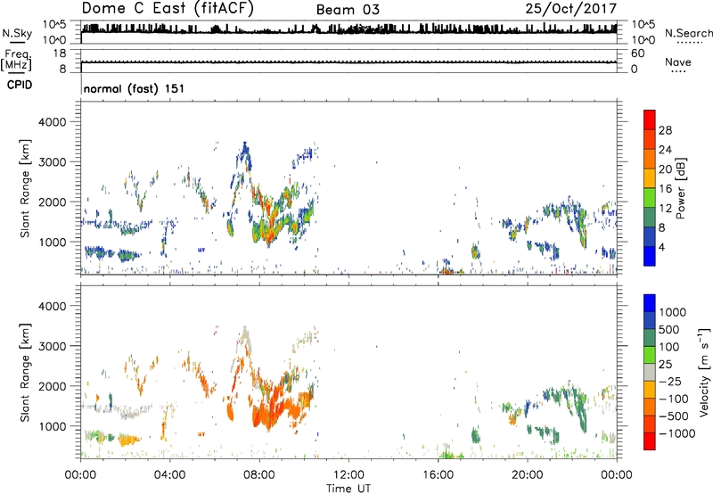713x494 pixels.
Task: Click the '20:00' time axis label
Action: [x=527, y=475]
